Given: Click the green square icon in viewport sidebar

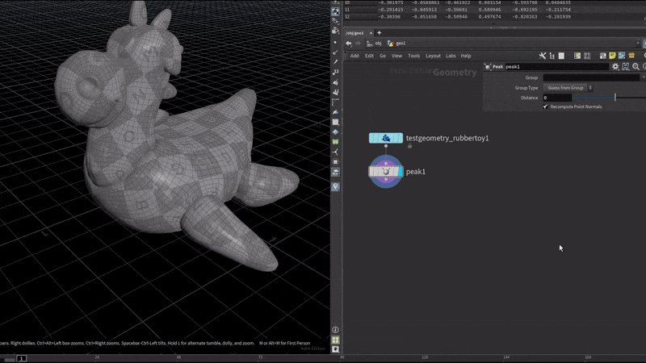Looking at the screenshot, I should click(x=335, y=142).
